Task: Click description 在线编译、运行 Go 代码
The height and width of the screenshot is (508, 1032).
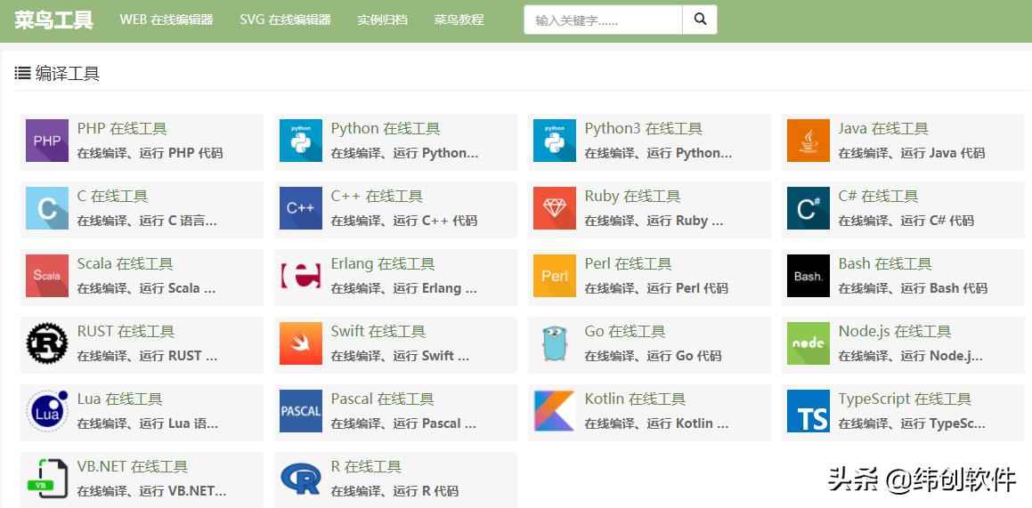Action: click(654, 356)
